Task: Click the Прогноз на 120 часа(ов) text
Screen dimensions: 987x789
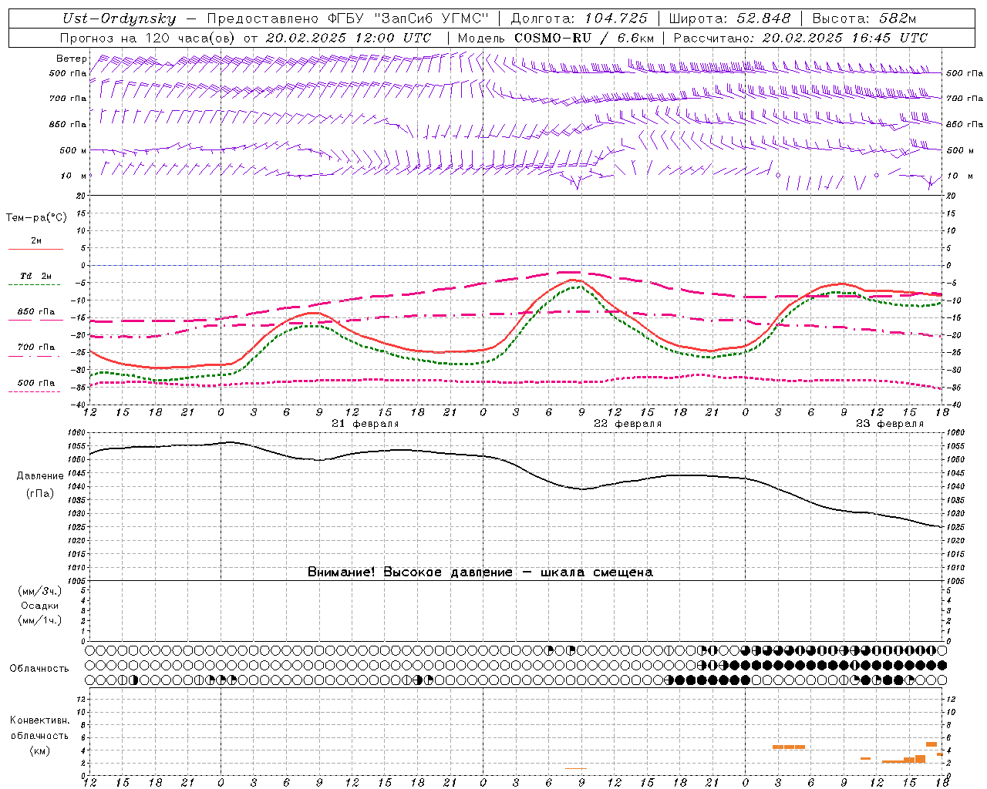Action: [x=149, y=38]
